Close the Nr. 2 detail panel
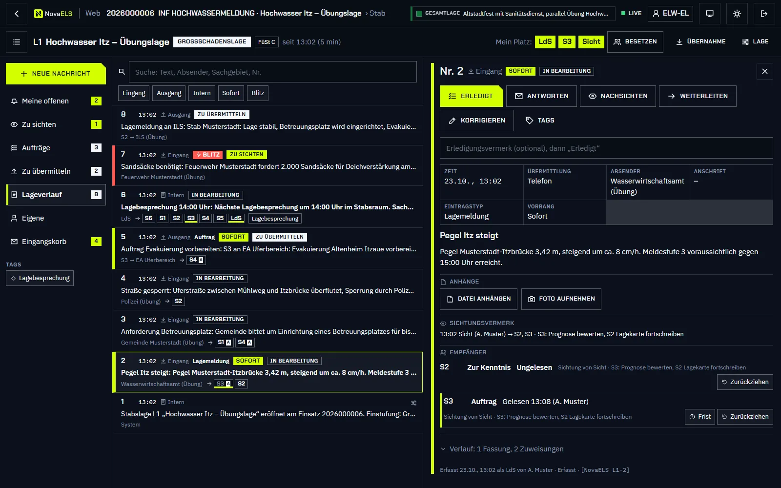Image resolution: width=781 pixels, height=488 pixels. click(765, 71)
